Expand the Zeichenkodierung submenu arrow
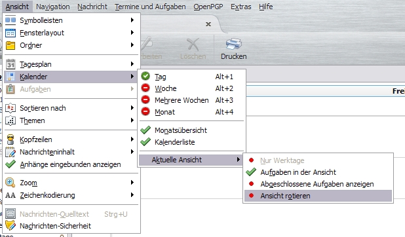405x237 pixels. 132,195
